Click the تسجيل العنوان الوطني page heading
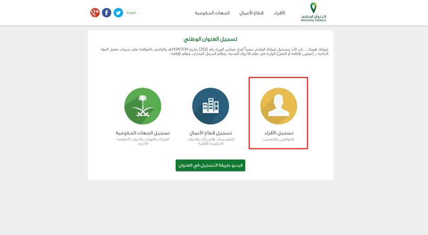The image size is (428, 235). tap(211, 39)
